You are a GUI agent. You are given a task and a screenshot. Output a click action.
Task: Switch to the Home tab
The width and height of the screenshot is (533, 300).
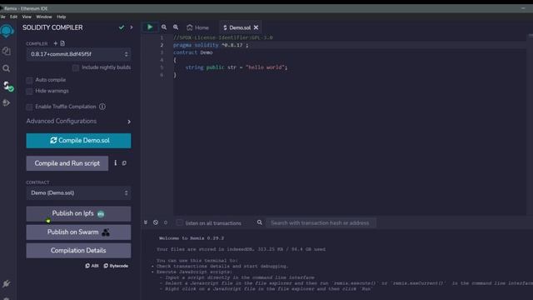coord(198,27)
